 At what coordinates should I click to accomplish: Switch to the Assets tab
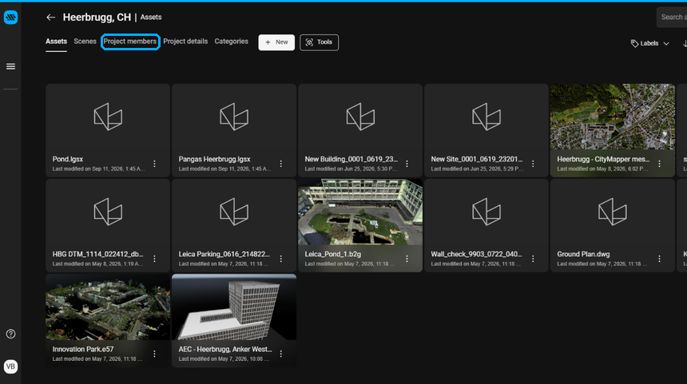(56, 42)
